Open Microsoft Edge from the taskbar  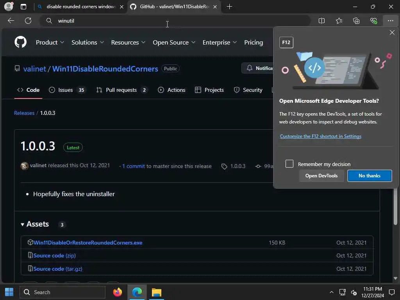pos(137,292)
